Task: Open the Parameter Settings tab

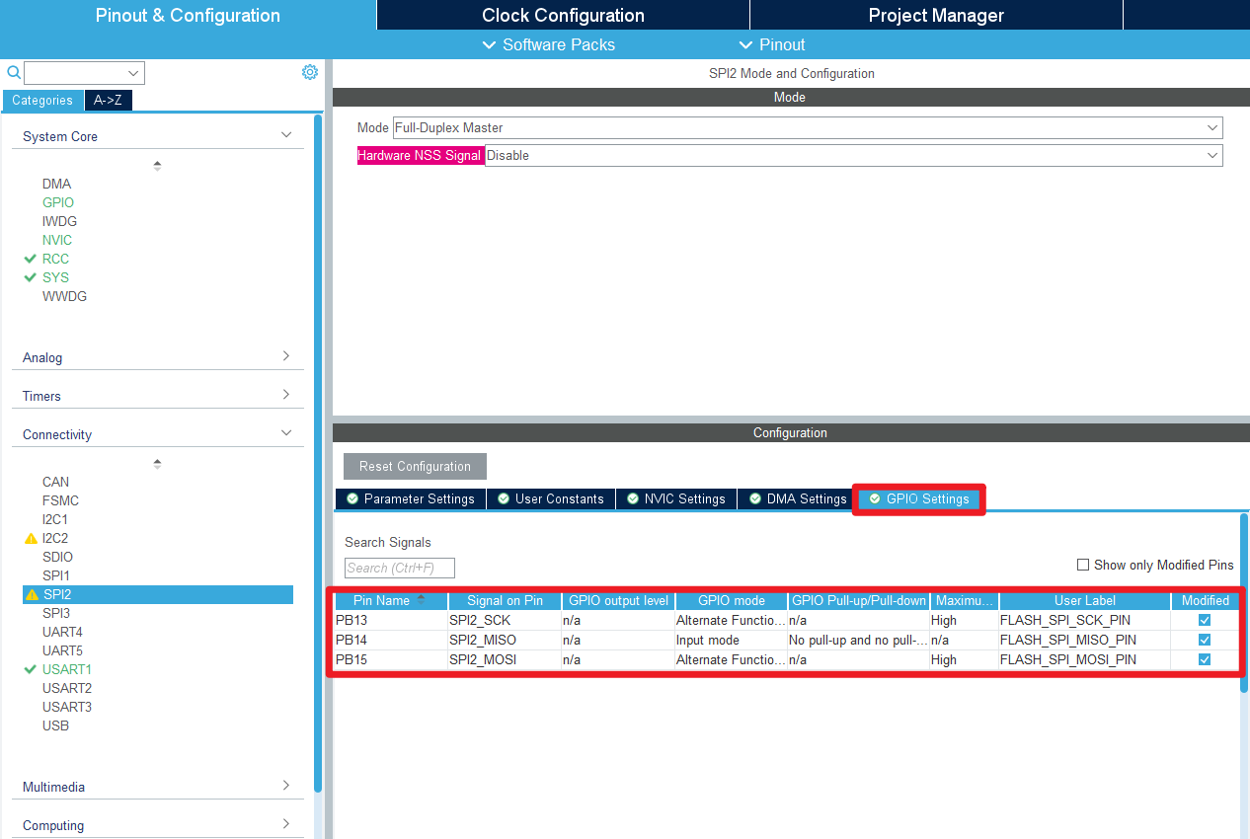Action: point(411,498)
